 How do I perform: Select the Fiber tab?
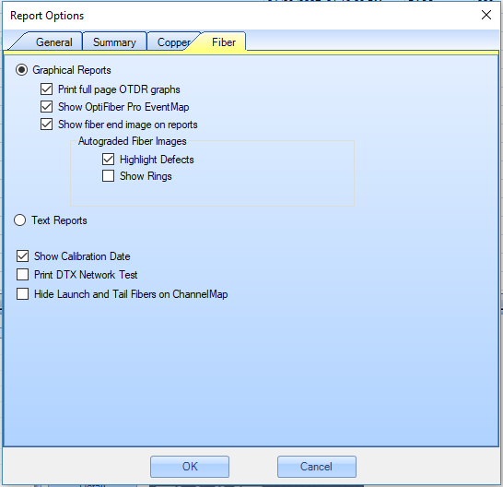(x=224, y=42)
